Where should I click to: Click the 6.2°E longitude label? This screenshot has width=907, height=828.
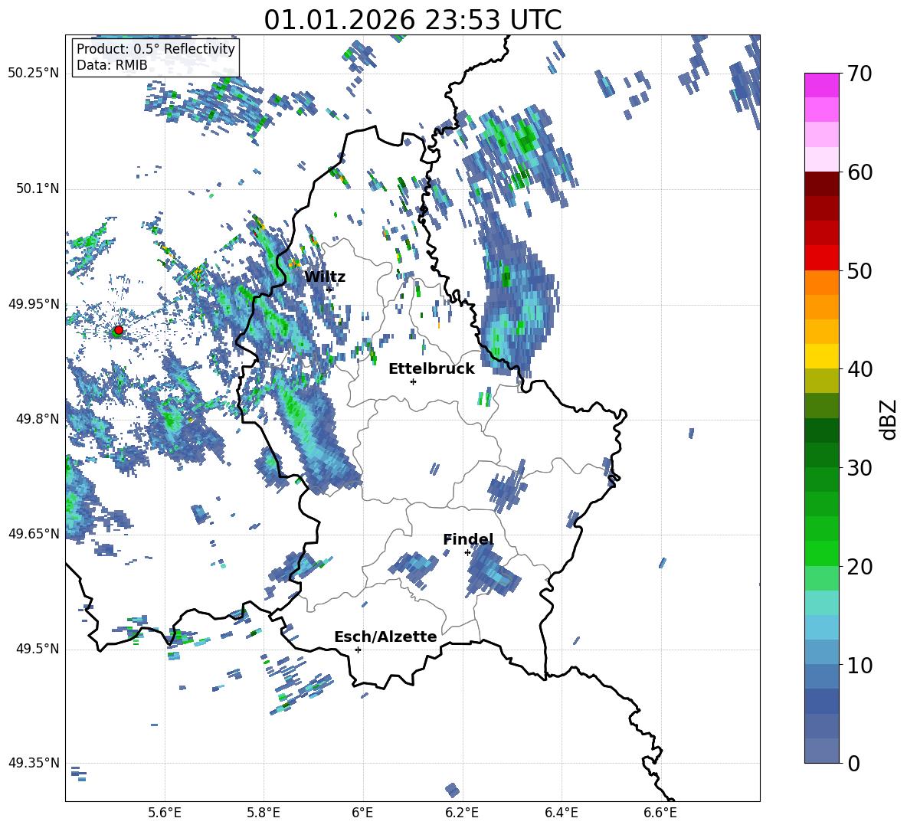coord(462,813)
